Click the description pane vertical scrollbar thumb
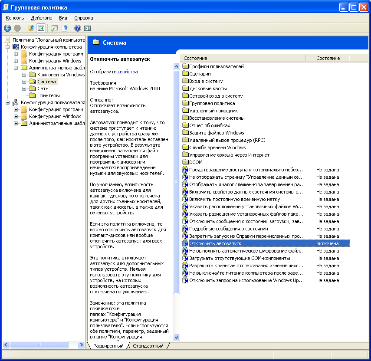 (x=176, y=182)
